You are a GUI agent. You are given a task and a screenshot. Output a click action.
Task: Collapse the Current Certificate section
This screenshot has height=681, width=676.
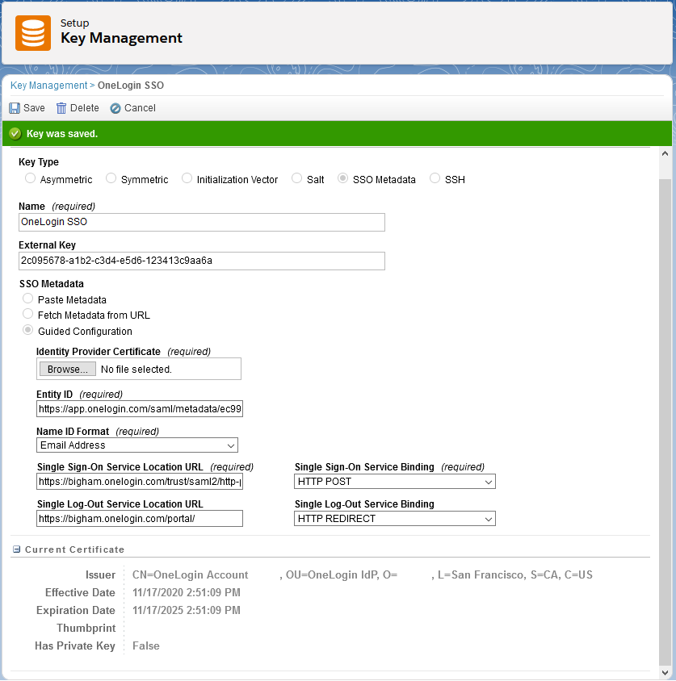coord(16,549)
